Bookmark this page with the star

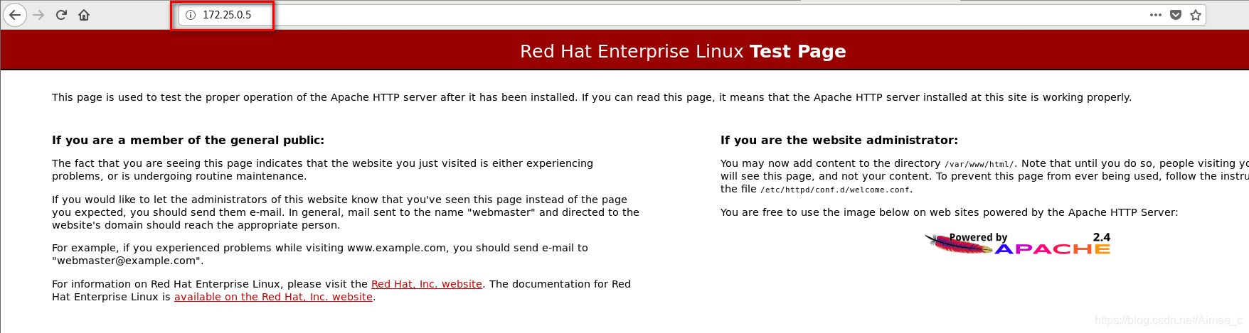coord(1196,15)
